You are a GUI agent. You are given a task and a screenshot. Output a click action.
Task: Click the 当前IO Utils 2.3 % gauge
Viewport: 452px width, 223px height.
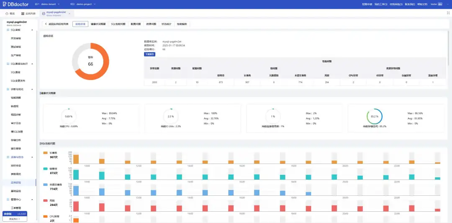pos(170,116)
